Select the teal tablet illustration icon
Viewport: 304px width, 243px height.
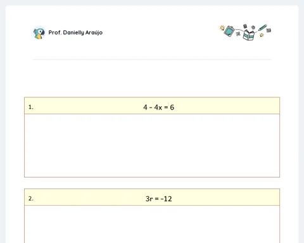click(229, 31)
